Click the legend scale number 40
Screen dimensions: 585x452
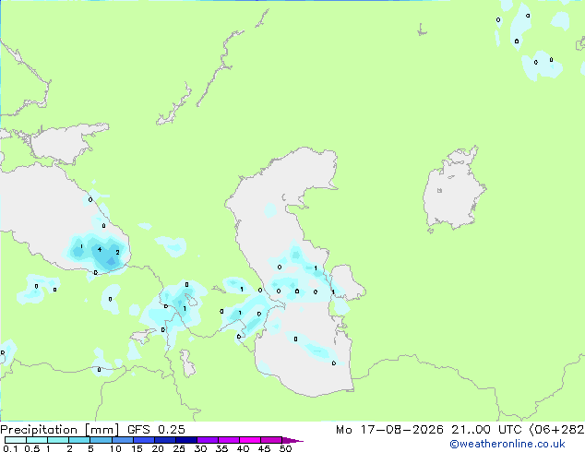point(243,448)
